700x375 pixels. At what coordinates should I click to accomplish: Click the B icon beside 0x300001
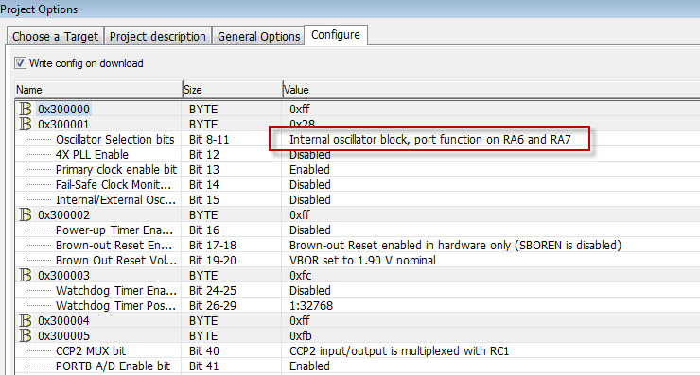tap(26, 124)
